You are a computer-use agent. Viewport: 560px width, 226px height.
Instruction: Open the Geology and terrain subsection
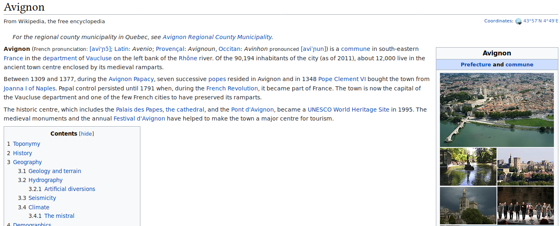point(55,171)
